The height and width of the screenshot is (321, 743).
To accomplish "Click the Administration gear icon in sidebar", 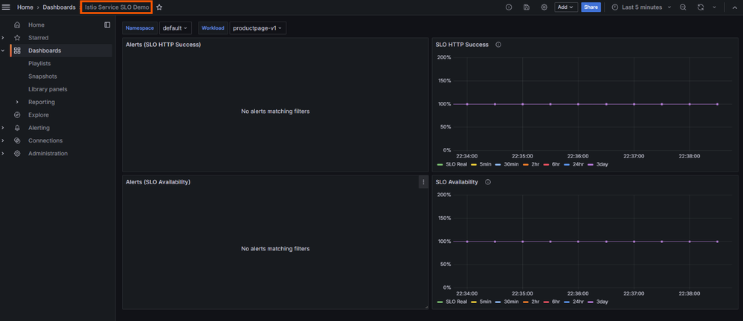I will coord(17,153).
